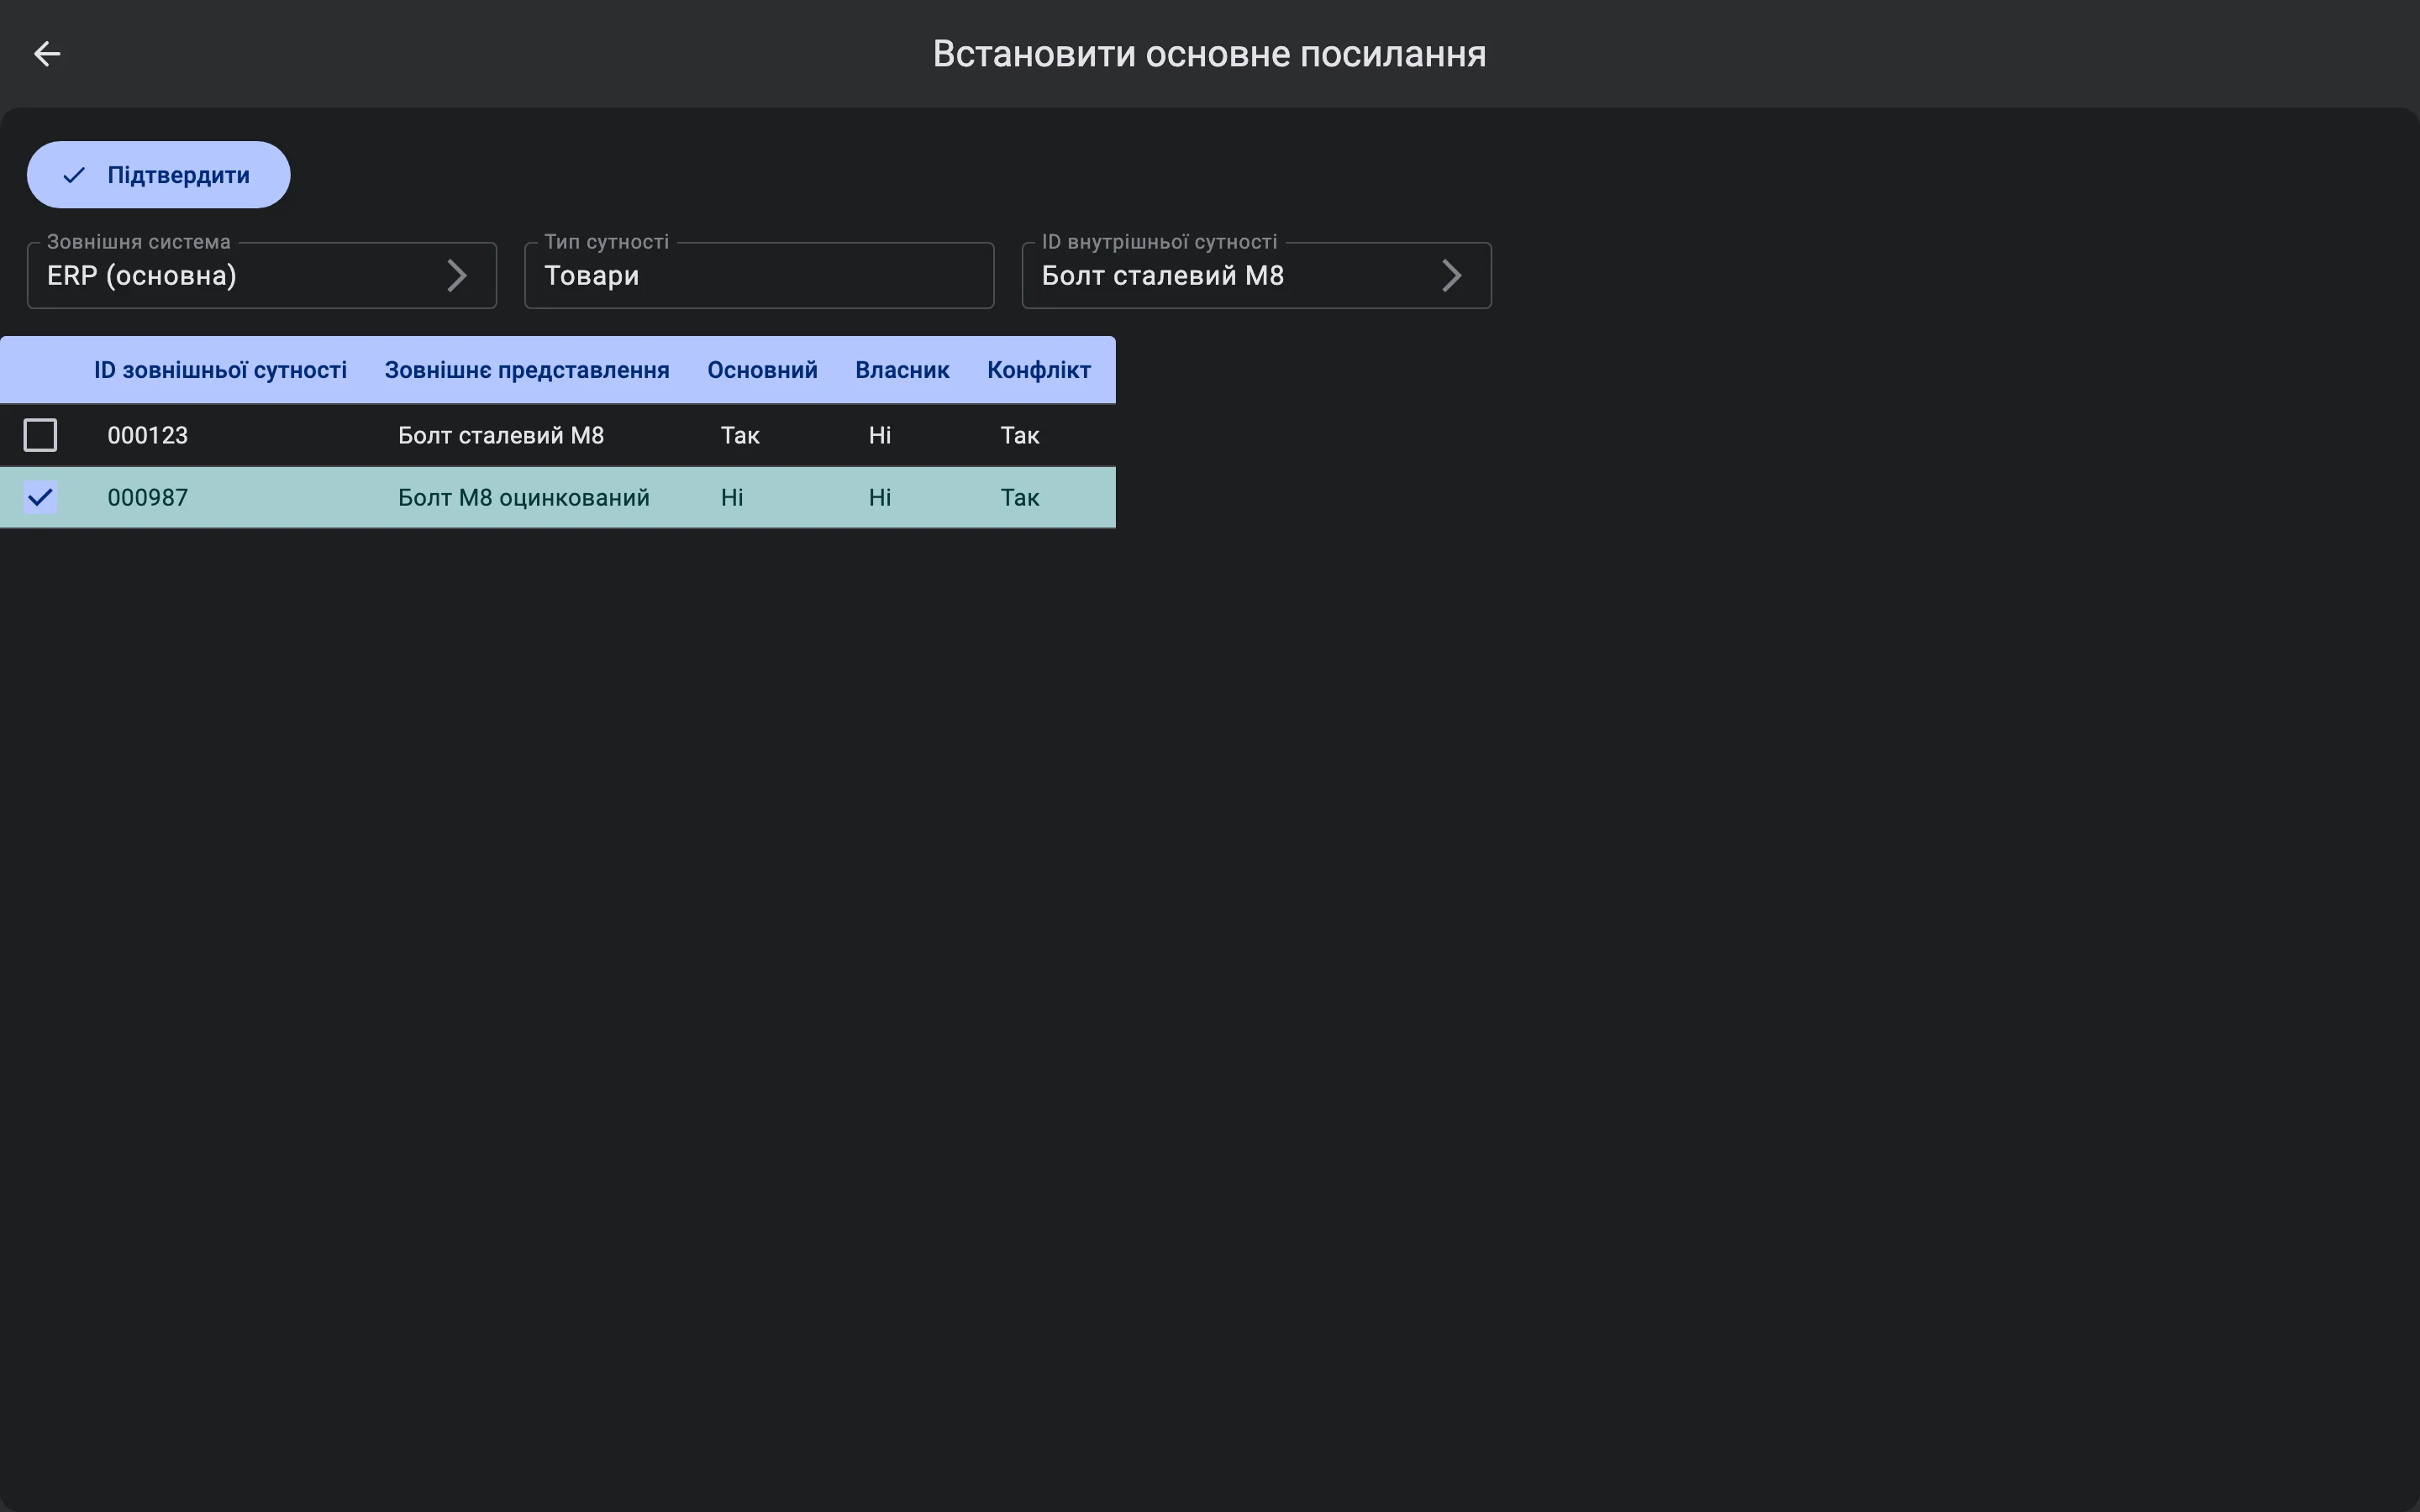This screenshot has width=2420, height=1512.
Task: Click Конфлікт value Так in row 000987
Action: click(x=1020, y=498)
